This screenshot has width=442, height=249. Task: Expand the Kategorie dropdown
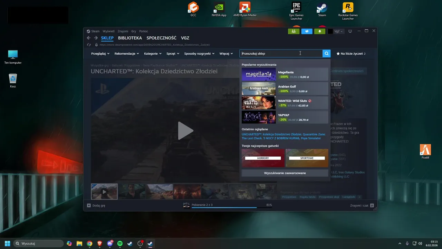[x=153, y=54]
